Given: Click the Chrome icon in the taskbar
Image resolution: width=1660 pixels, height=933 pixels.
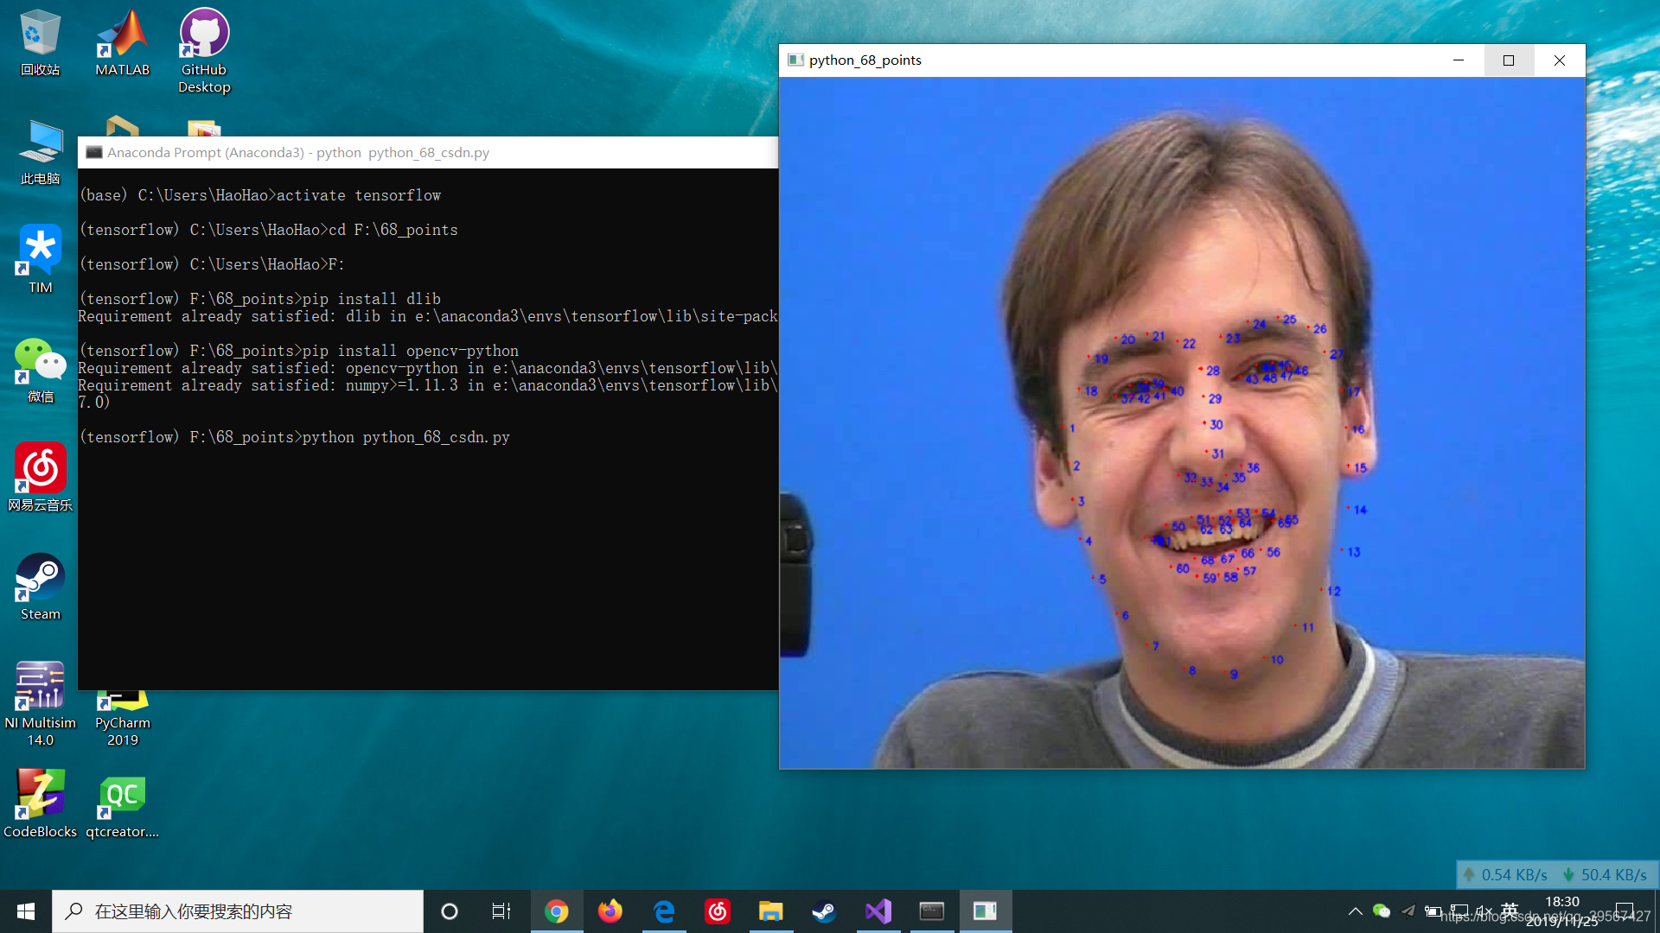Looking at the screenshot, I should click(x=556, y=911).
